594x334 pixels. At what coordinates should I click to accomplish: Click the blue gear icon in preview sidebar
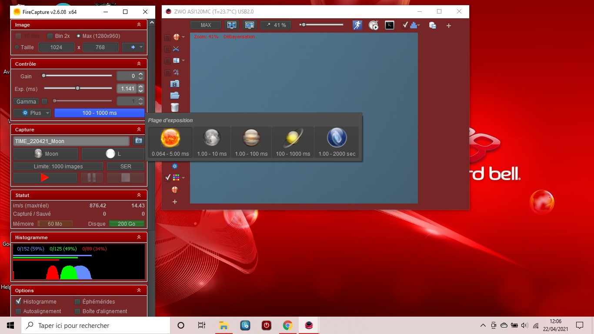pos(175,166)
